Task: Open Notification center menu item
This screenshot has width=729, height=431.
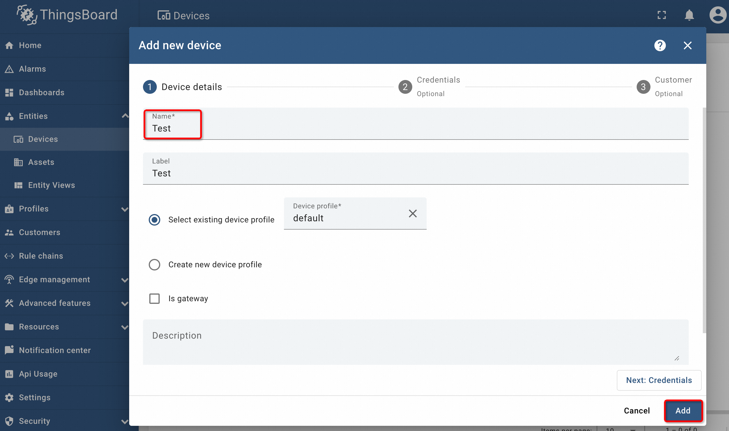Action: [64, 350]
